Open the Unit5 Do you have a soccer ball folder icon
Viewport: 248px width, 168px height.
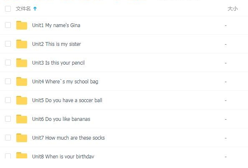22,100
